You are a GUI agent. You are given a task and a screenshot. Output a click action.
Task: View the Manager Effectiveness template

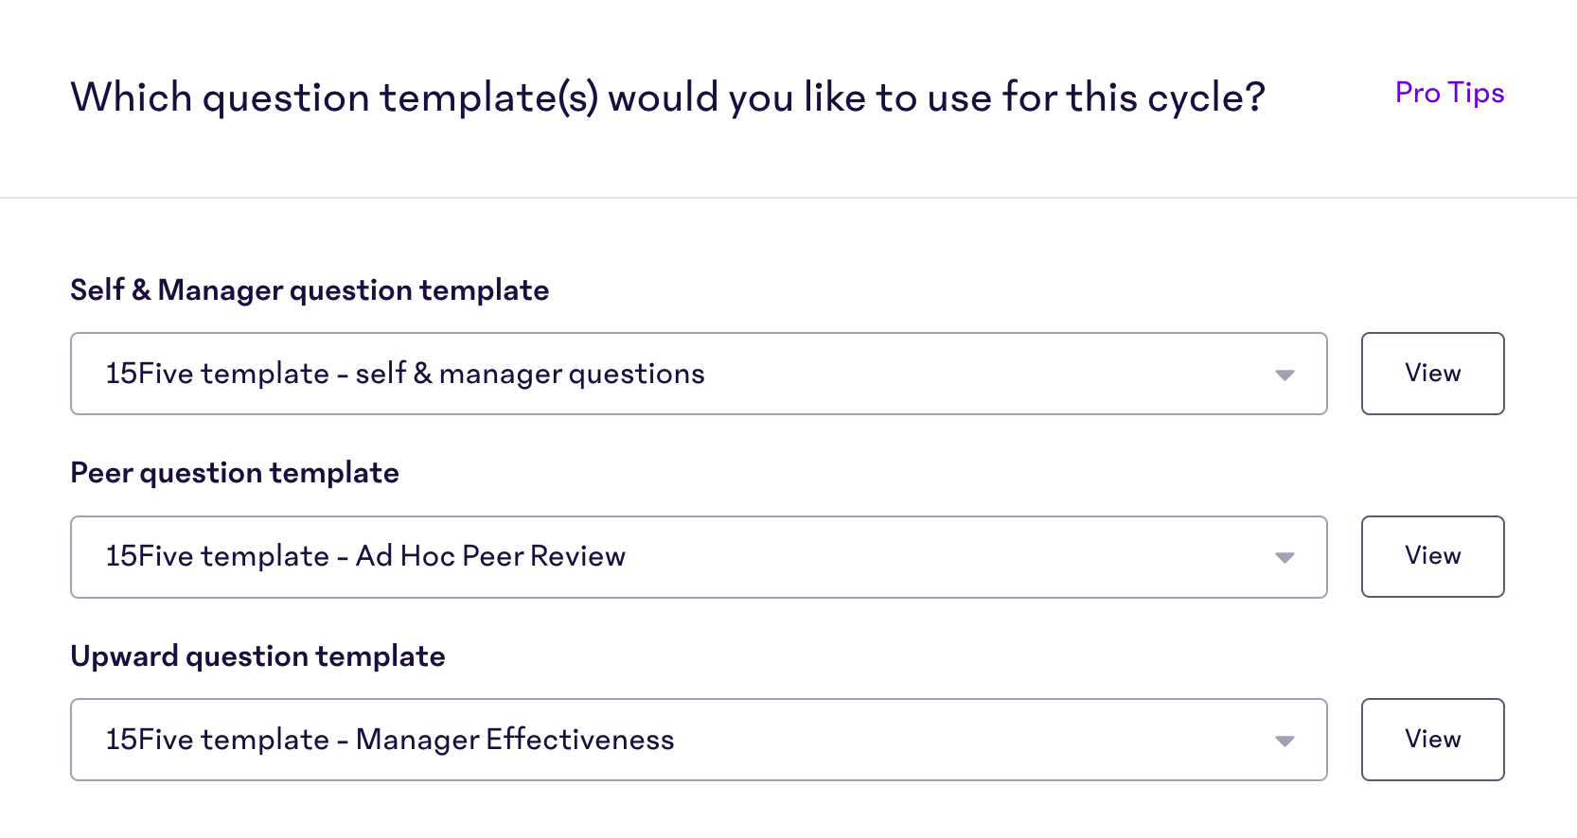(x=1432, y=740)
